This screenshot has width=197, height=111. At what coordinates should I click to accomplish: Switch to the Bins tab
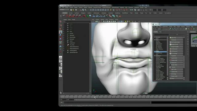(160, 32)
